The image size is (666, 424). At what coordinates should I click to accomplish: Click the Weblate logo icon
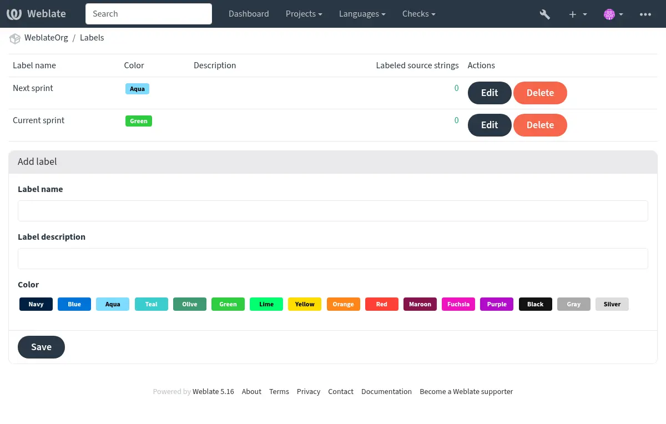14,14
